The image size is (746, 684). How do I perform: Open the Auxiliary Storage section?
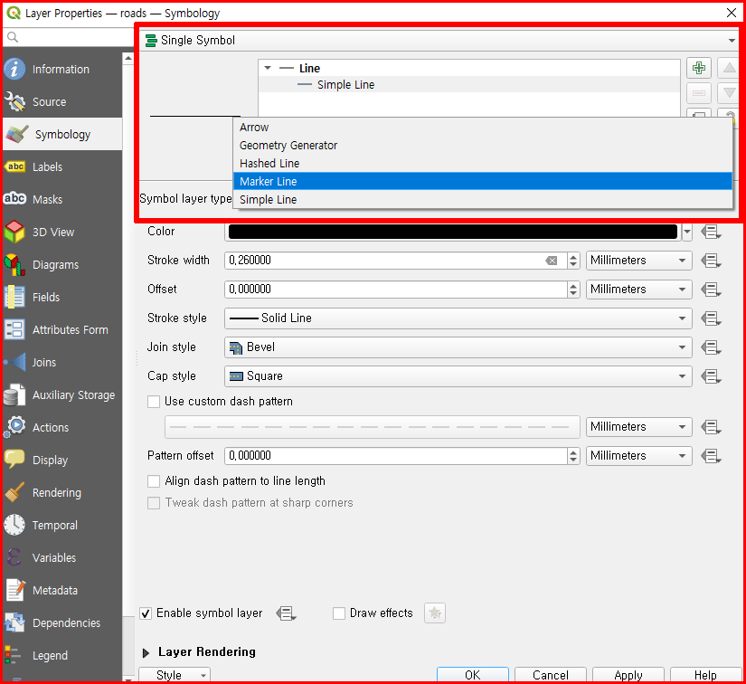point(61,395)
